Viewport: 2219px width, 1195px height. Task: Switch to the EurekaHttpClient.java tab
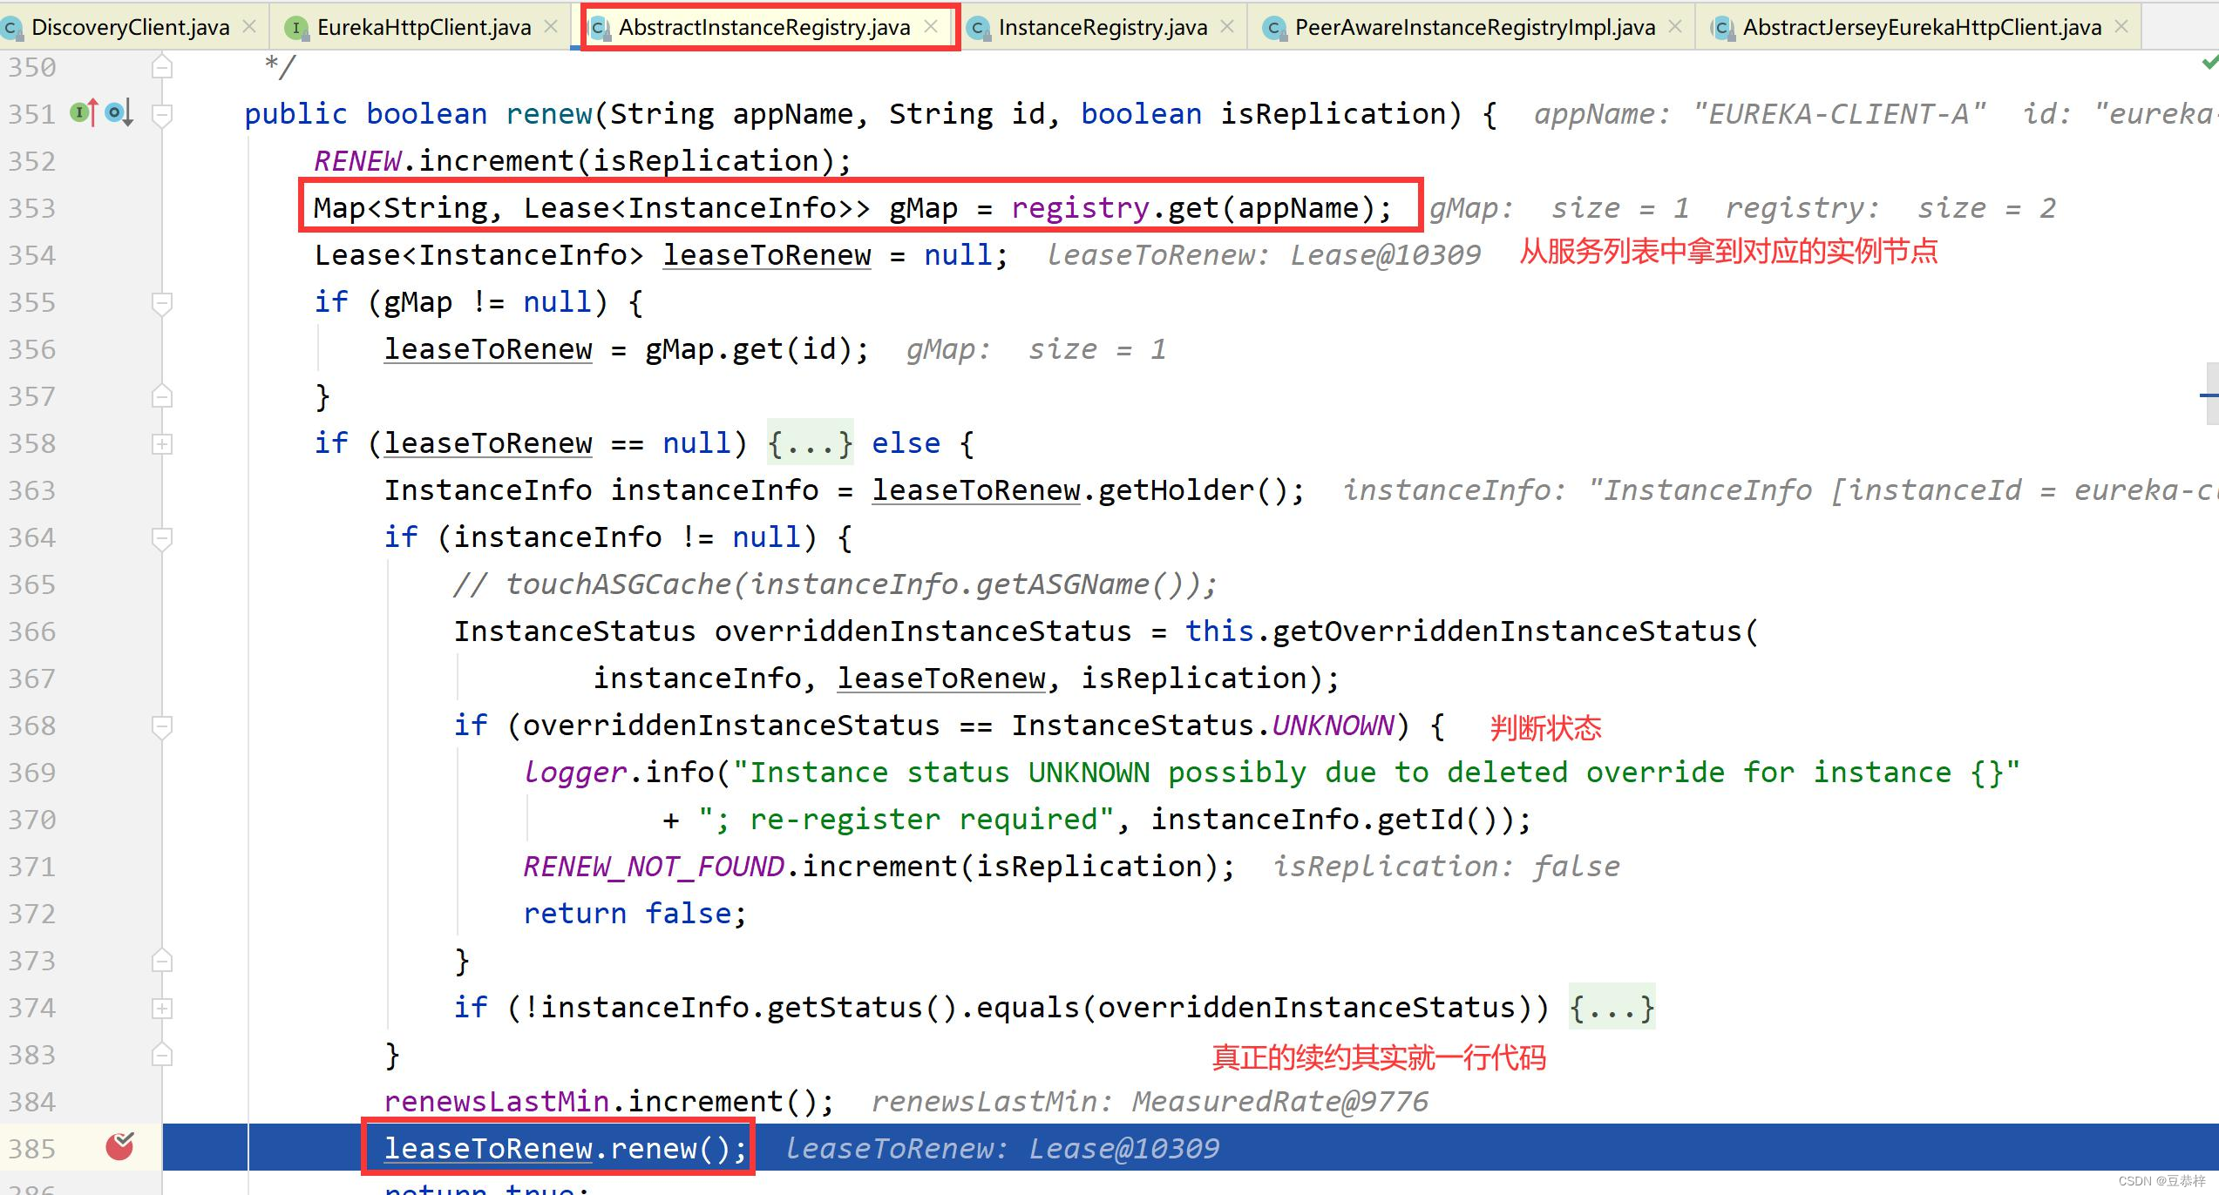point(424,28)
